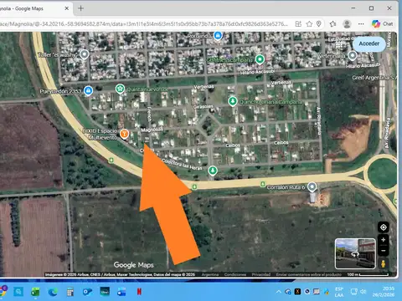Click the Quincho Chana Campana green marker
The width and height of the screenshot is (402, 301).
pos(233,101)
